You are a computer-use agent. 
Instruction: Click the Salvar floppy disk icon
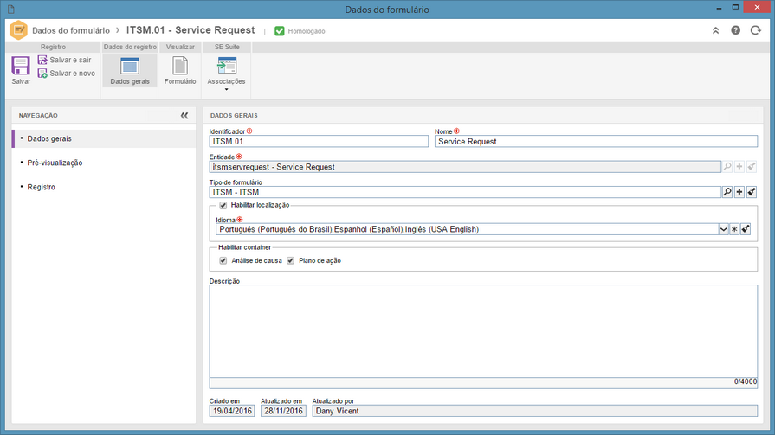point(21,66)
